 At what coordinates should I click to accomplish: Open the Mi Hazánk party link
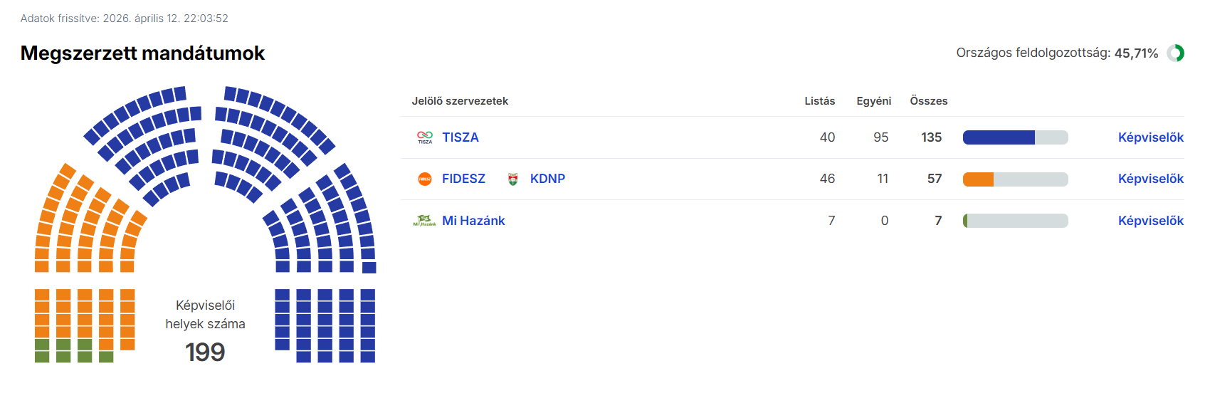[473, 221]
